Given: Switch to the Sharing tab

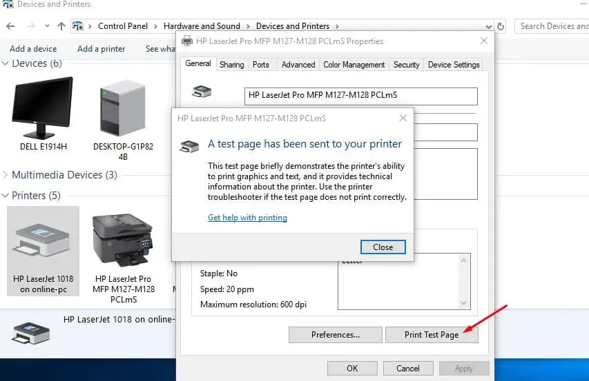Looking at the screenshot, I should click(x=232, y=65).
